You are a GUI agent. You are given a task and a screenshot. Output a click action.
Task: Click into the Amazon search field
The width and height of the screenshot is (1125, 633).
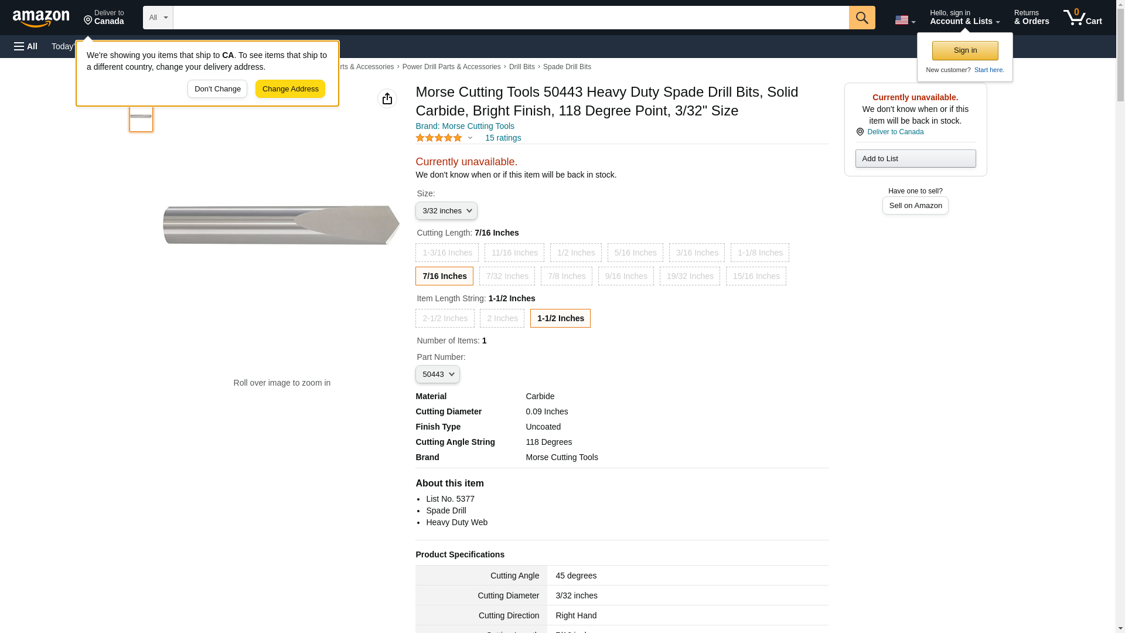(510, 18)
